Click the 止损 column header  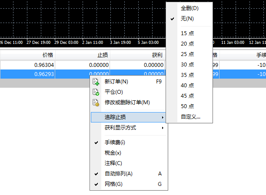point(103,55)
